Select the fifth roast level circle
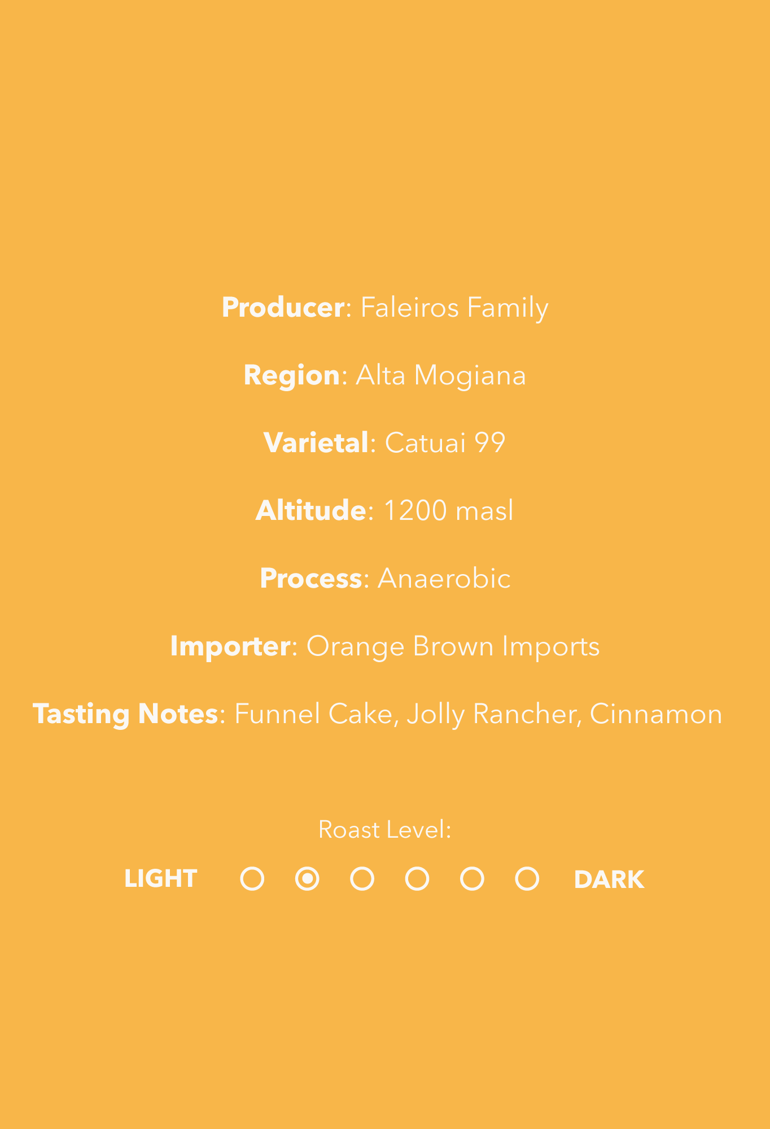The image size is (770, 1129). click(x=472, y=879)
